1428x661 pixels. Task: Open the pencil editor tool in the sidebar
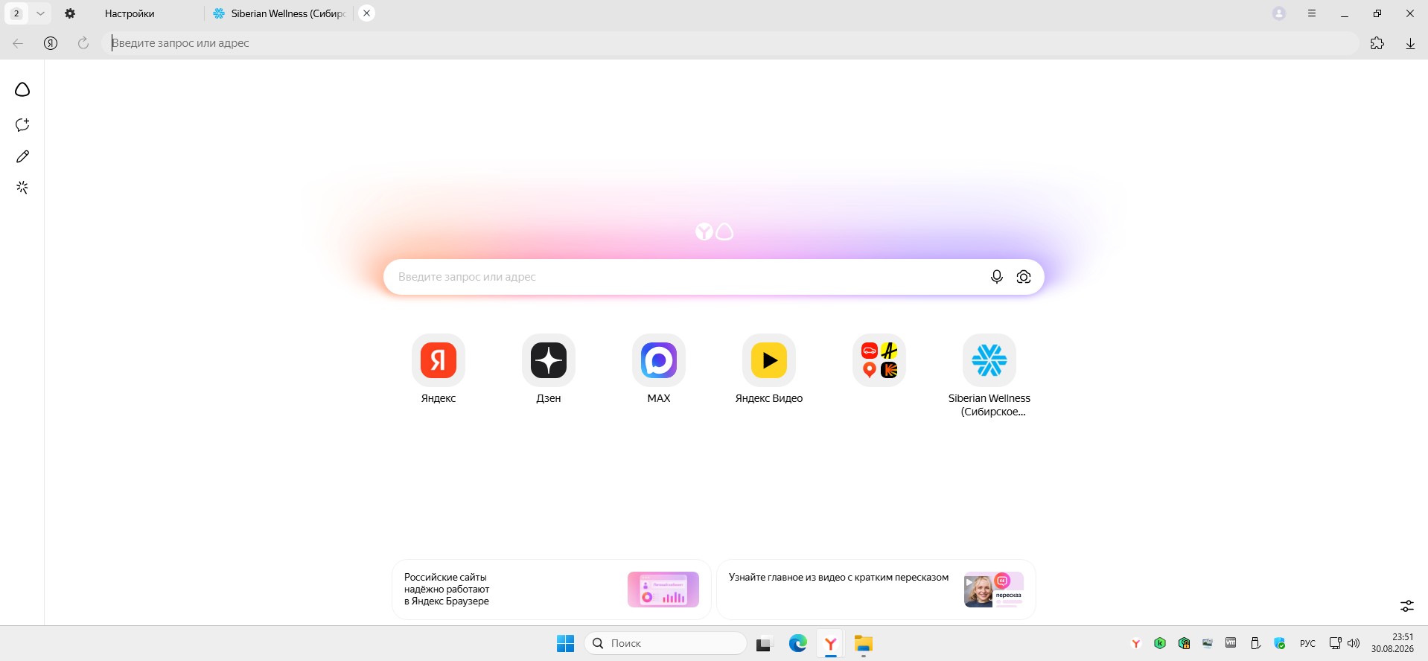(x=22, y=156)
